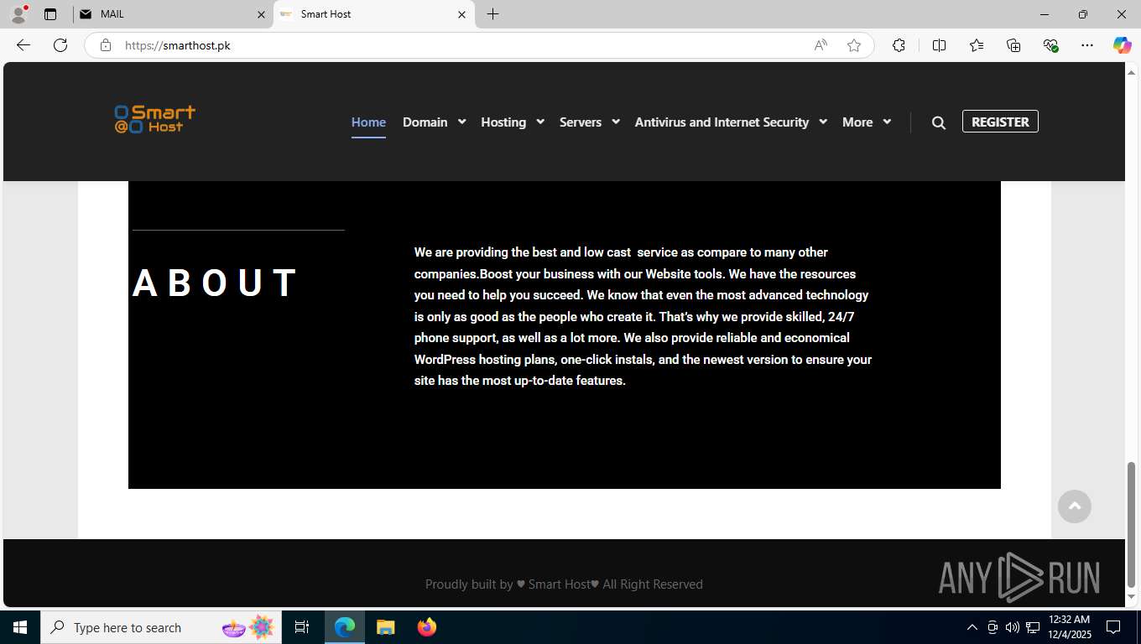Click the page vertical scrollbar thumb
The height and width of the screenshot is (644, 1141).
click(x=1131, y=525)
